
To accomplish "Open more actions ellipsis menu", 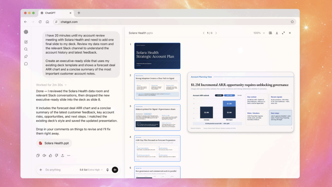I will pos(69,155).
